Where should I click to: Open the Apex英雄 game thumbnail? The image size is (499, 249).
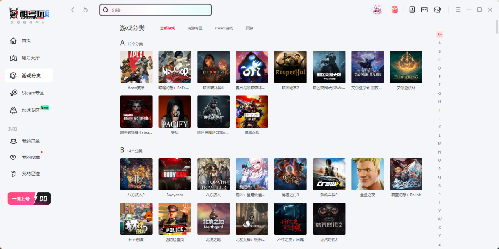(136, 67)
